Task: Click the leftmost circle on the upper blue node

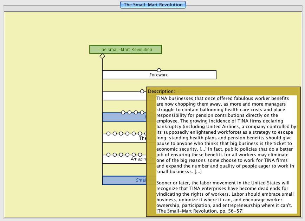Action: (x=123, y=113)
